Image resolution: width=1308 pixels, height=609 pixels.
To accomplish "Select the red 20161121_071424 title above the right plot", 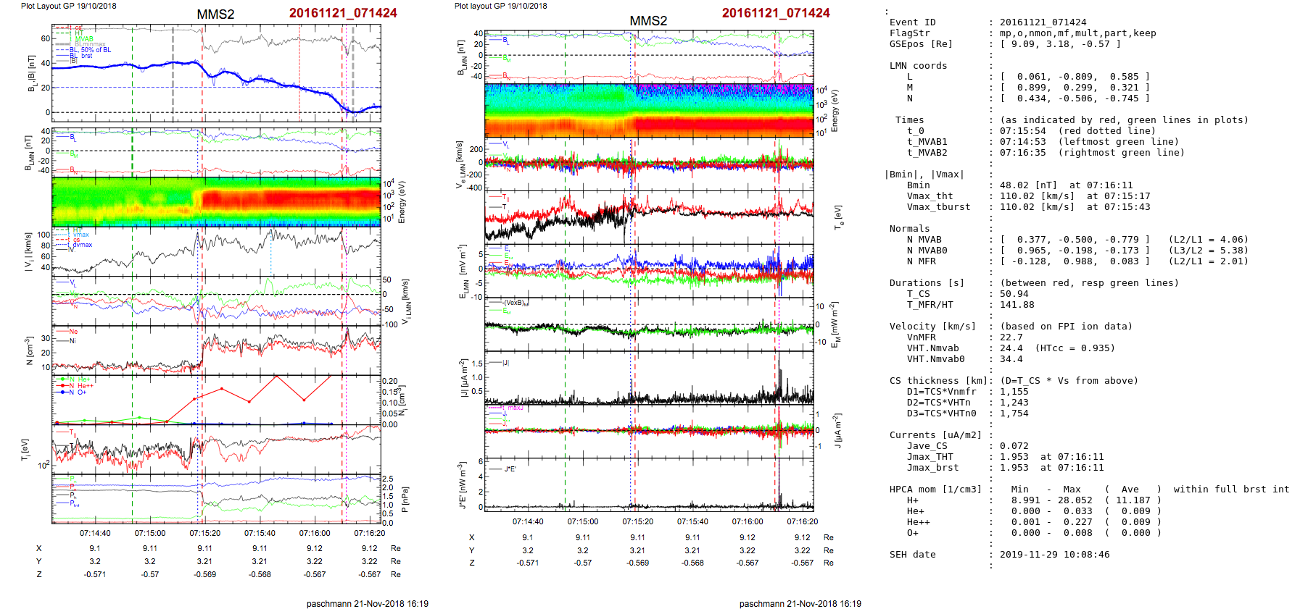I will point(775,13).
